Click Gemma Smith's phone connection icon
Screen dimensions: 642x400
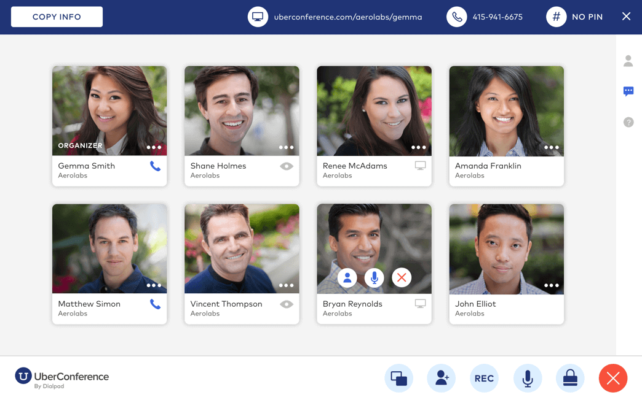point(155,166)
